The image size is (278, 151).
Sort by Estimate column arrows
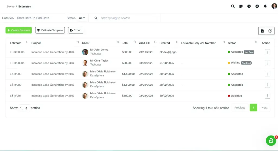(x=27, y=42)
